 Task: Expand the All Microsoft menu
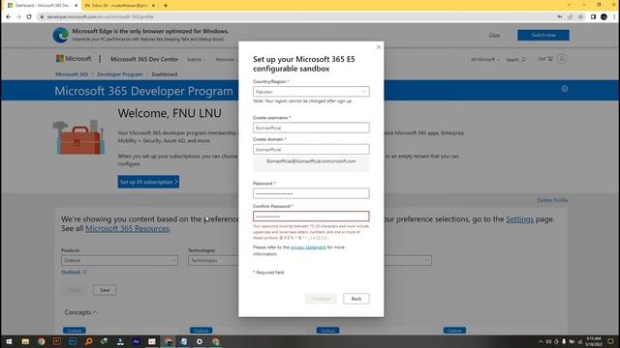[x=484, y=60]
